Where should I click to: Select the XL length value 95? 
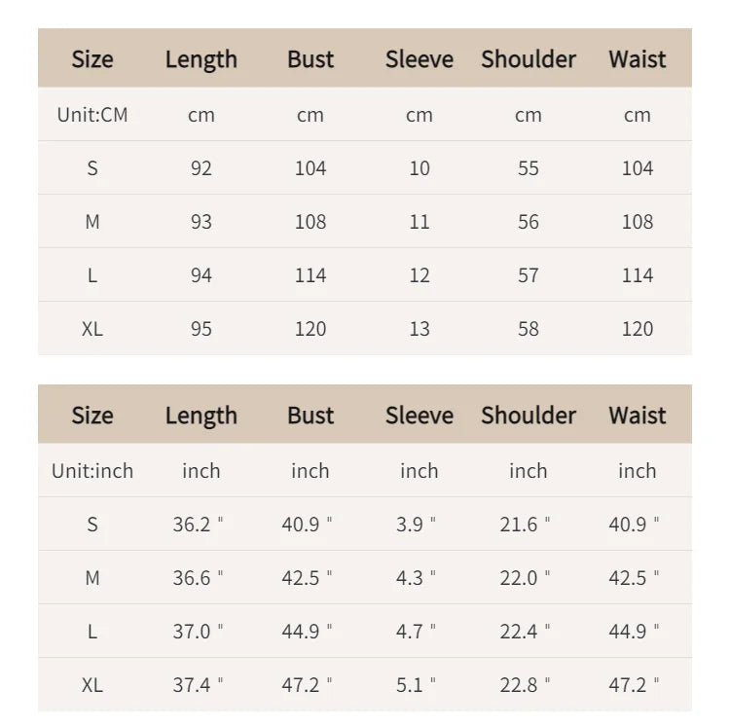coord(201,329)
